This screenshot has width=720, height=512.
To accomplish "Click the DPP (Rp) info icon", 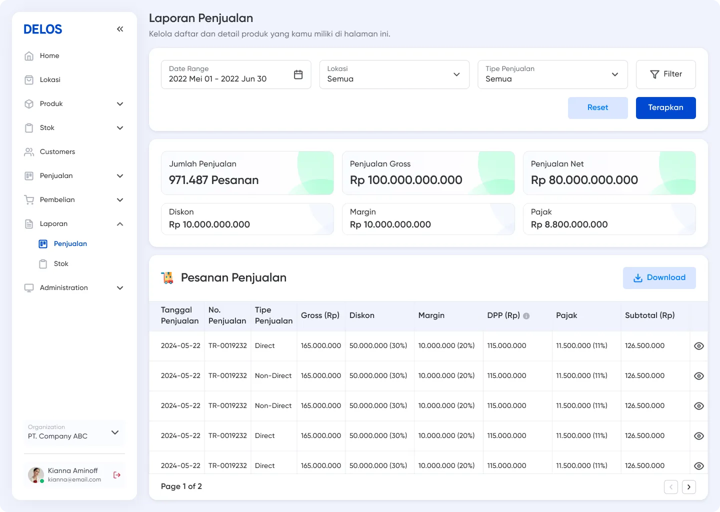I will (x=526, y=316).
